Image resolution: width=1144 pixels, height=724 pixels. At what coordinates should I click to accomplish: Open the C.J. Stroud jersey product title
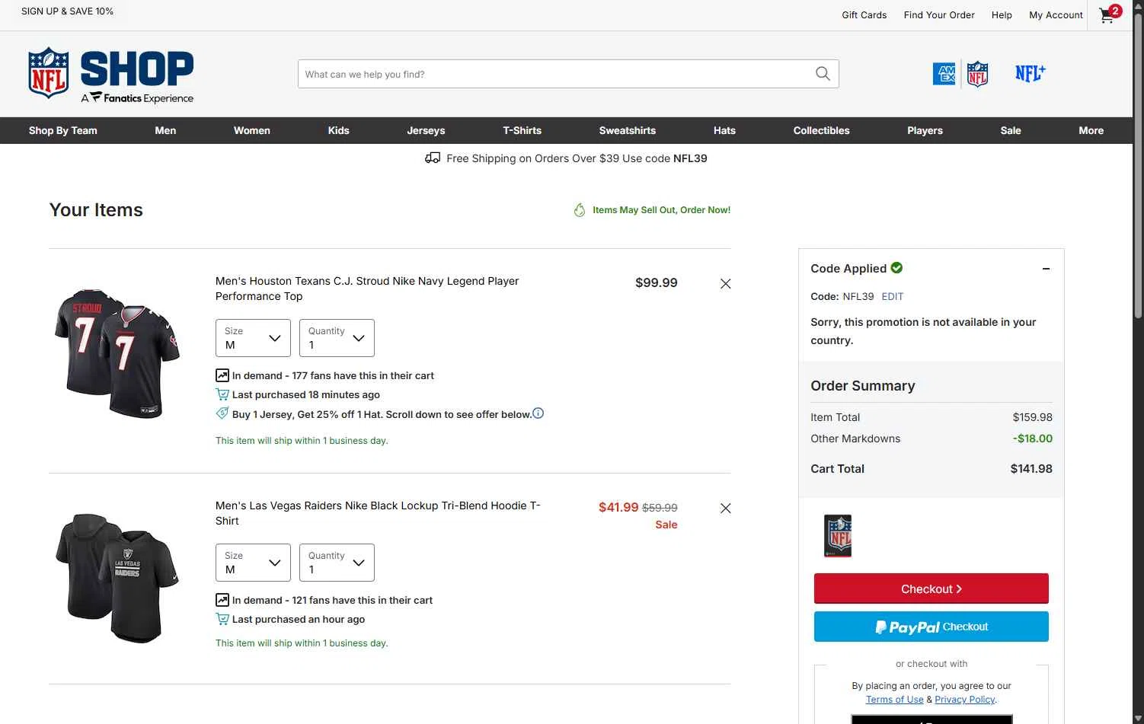coord(367,289)
